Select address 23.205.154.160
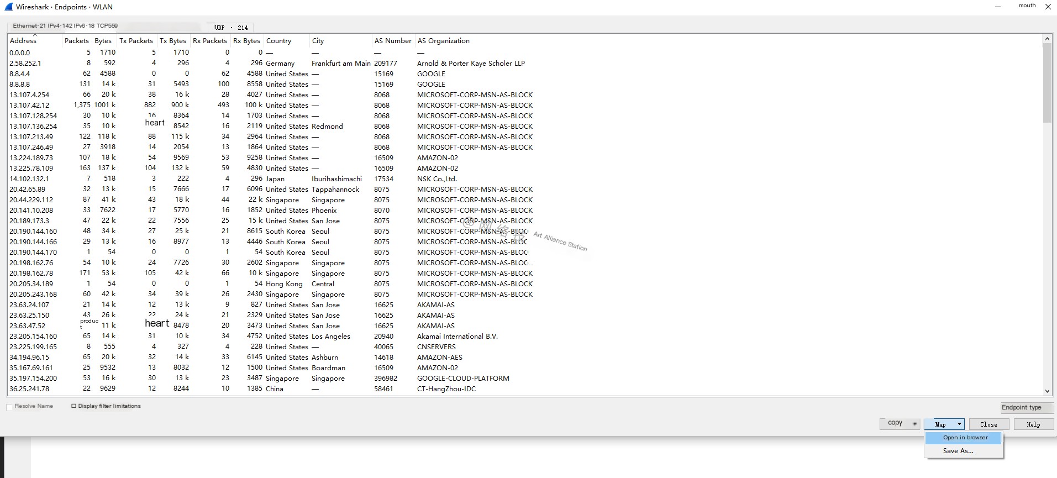The image size is (1057, 478). tap(33, 336)
